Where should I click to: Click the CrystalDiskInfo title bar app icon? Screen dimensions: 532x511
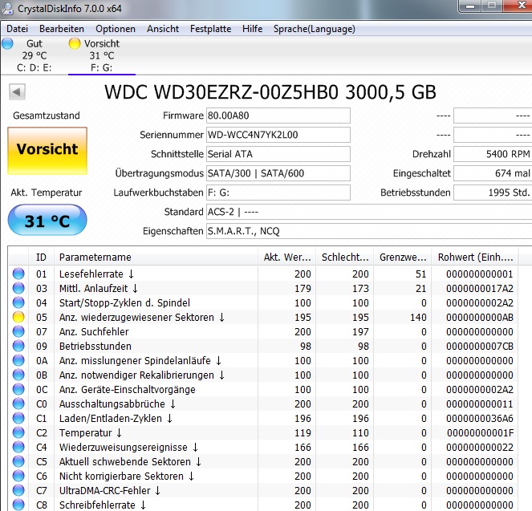pos(7,9)
